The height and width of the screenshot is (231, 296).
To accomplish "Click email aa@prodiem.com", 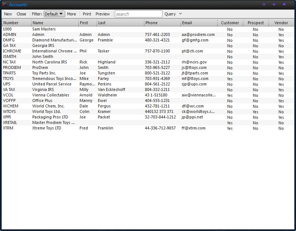I will [x=198, y=34].
